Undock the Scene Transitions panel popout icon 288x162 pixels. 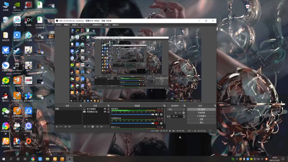point(184,106)
